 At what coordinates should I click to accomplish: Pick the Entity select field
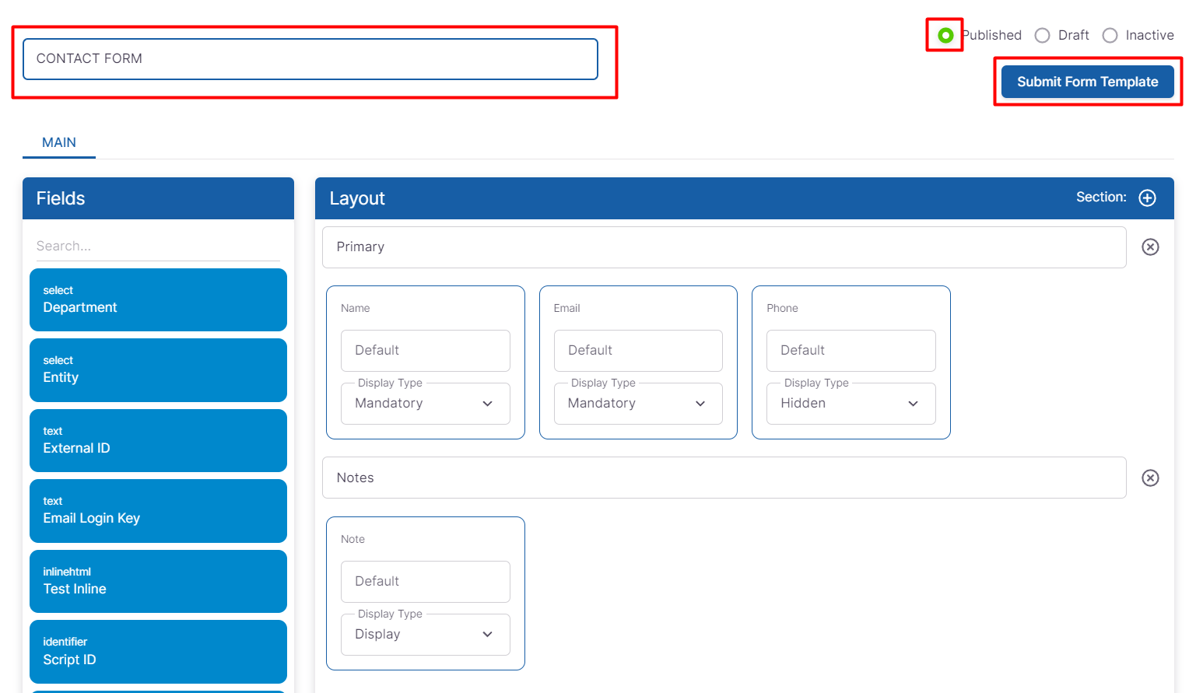pyautogui.click(x=158, y=370)
